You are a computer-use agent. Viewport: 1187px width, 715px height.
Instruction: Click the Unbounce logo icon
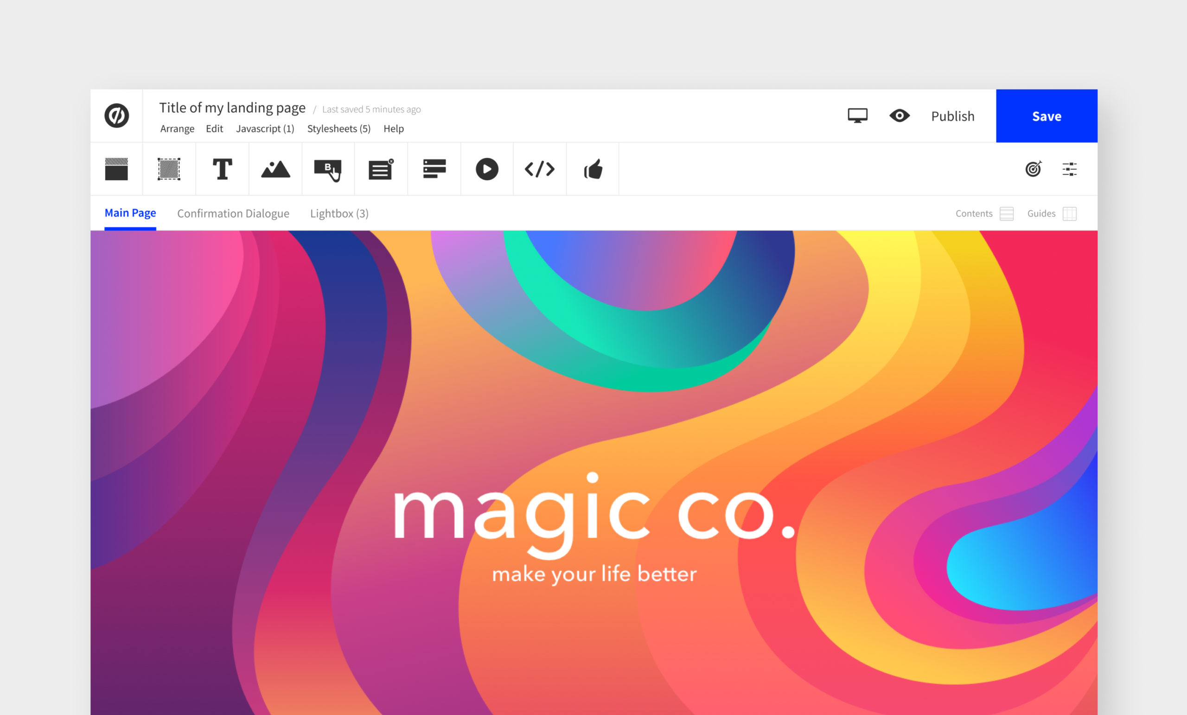(116, 115)
